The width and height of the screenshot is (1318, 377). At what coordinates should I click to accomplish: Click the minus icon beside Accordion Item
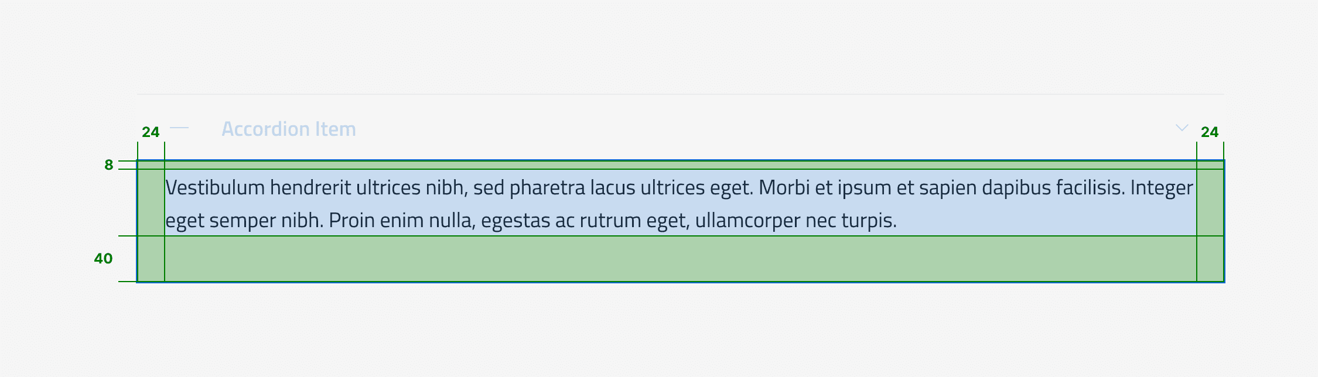tap(179, 128)
